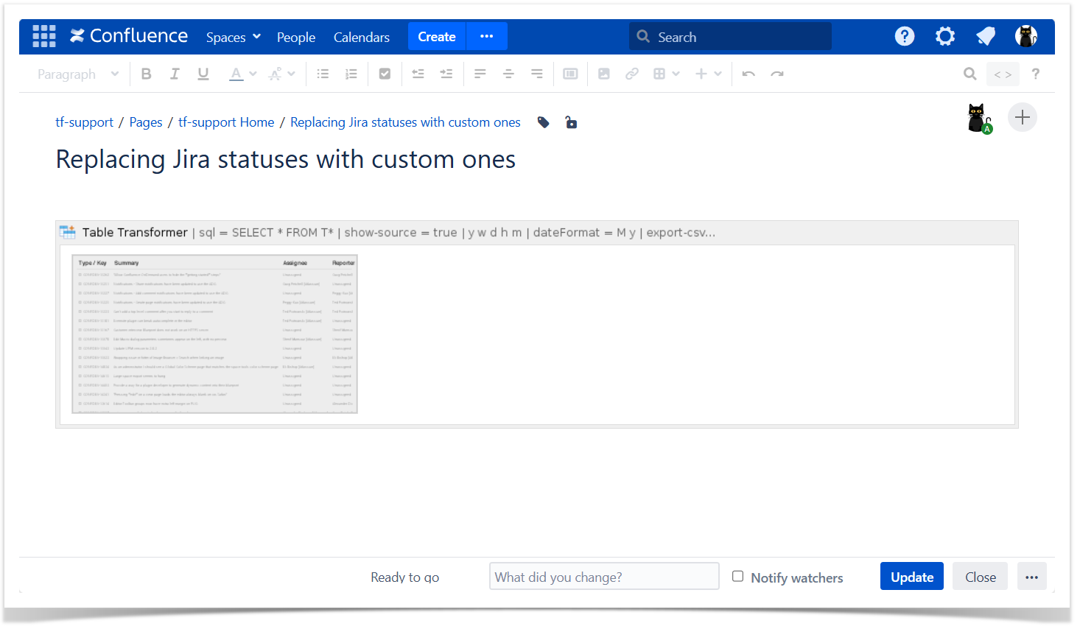Image resolution: width=1080 pixels, height=629 pixels.
Task: Expand the Spaces dropdown menu
Action: 233,37
